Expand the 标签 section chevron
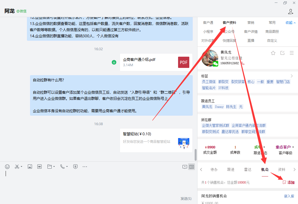This screenshot has height=204, width=298. (x=292, y=76)
